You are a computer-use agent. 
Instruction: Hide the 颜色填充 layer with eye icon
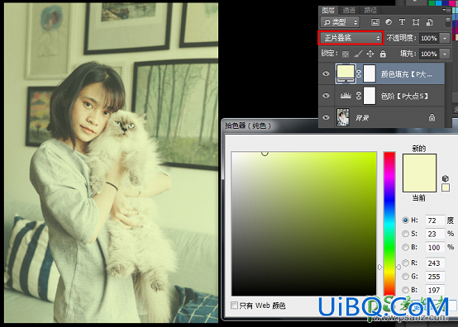326,73
